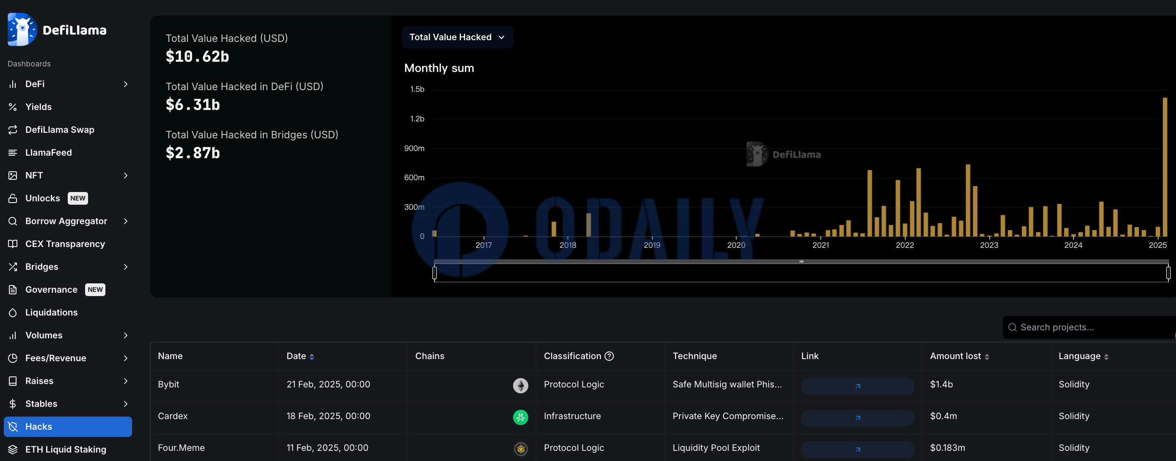Expand the Volumes submenu chevron
This screenshot has width=1176, height=461.
click(126, 335)
